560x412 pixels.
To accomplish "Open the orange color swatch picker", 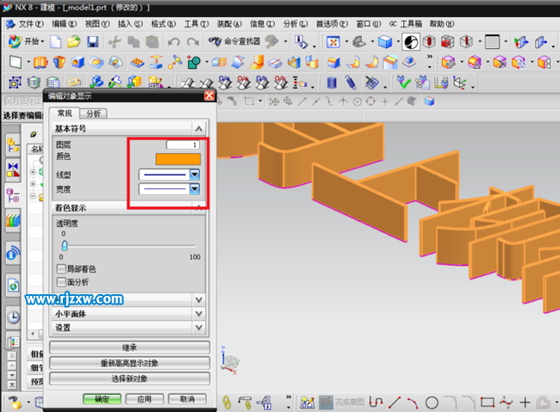I will [x=177, y=159].
